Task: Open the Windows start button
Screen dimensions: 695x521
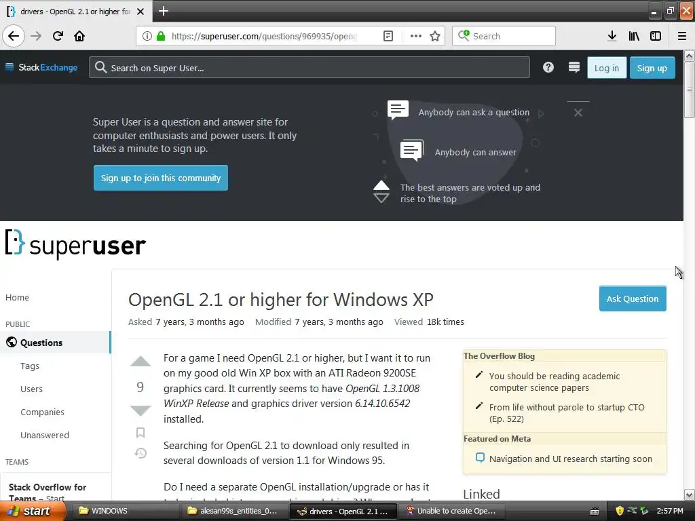Action: [32, 511]
